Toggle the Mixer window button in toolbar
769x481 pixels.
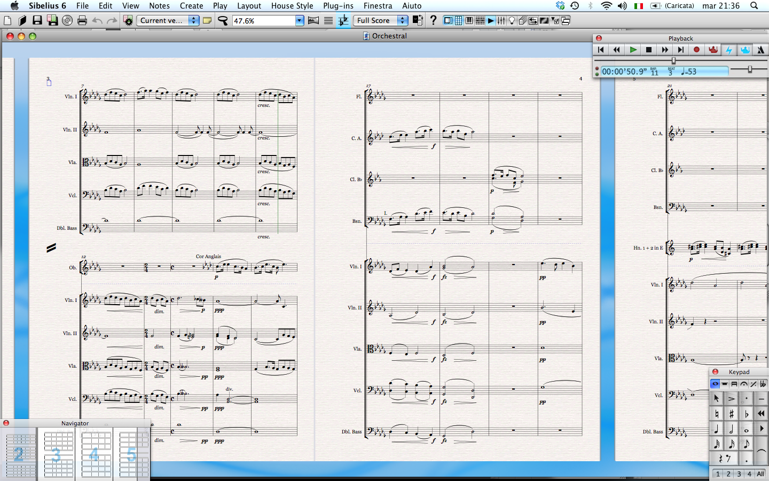(x=501, y=20)
